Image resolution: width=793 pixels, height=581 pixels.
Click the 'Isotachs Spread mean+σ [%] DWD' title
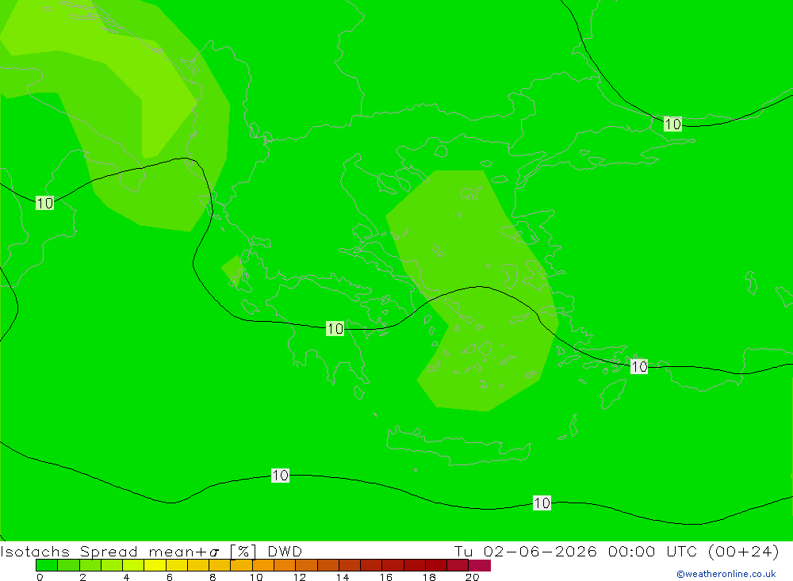[151, 551]
